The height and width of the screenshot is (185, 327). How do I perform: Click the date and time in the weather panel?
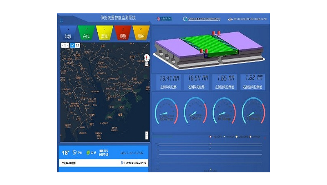coord(132,153)
